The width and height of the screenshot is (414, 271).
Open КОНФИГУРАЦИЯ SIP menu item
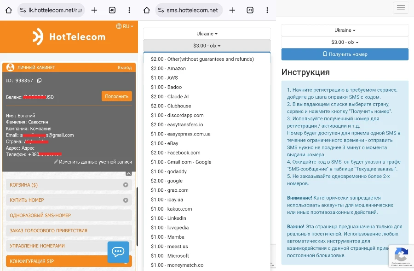[69, 261]
